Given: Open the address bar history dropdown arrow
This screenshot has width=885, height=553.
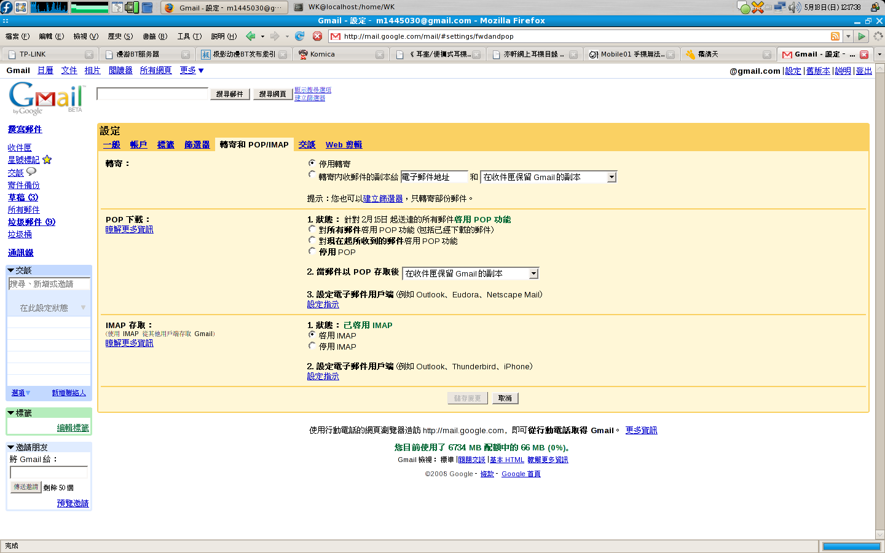Looking at the screenshot, I should point(848,36).
